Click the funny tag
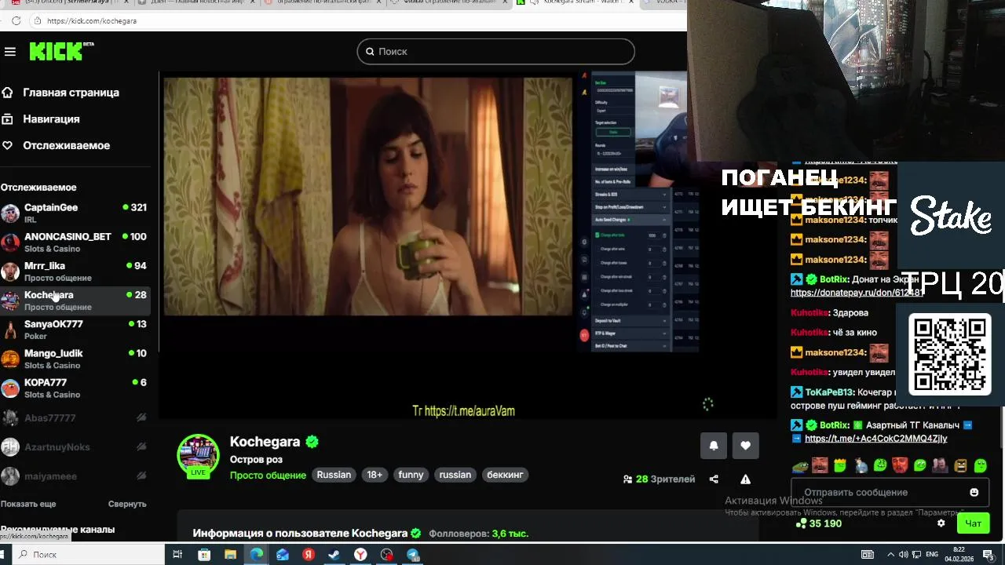Image resolution: width=1005 pixels, height=565 pixels. tap(411, 475)
